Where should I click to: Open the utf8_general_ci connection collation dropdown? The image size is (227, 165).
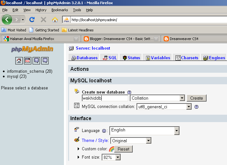(x=164, y=107)
